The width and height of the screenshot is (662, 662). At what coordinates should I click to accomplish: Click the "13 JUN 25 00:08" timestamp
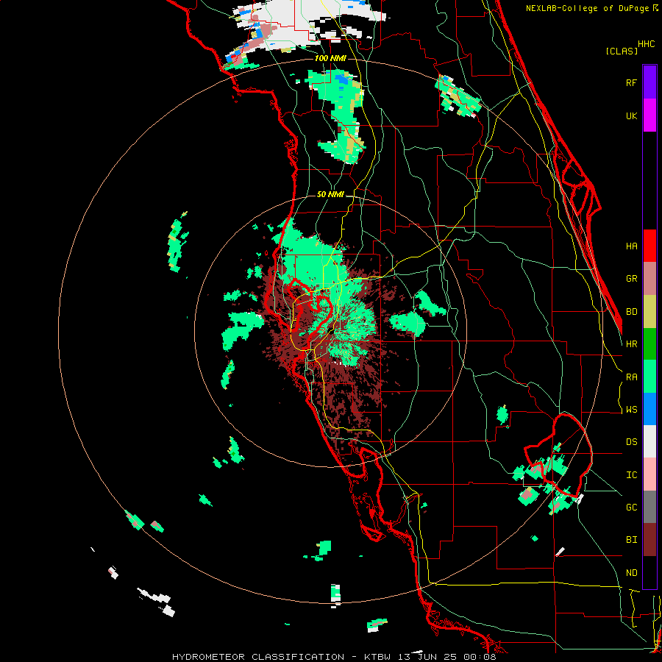pos(448,657)
